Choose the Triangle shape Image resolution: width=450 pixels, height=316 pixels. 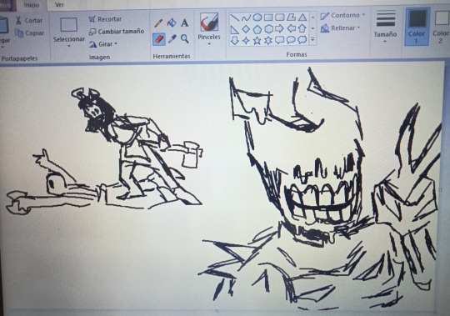pyautogui.click(x=302, y=18)
